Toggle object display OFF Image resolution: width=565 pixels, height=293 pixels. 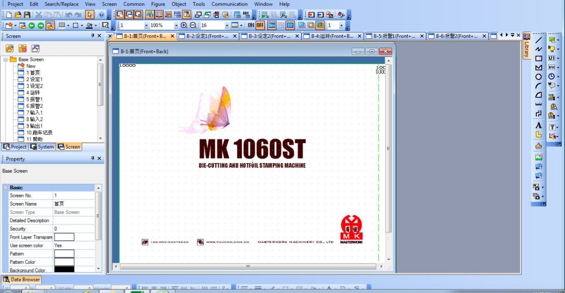point(260,26)
